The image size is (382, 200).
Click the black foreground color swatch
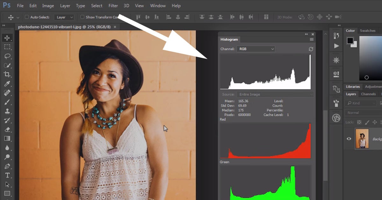(x=350, y=41)
